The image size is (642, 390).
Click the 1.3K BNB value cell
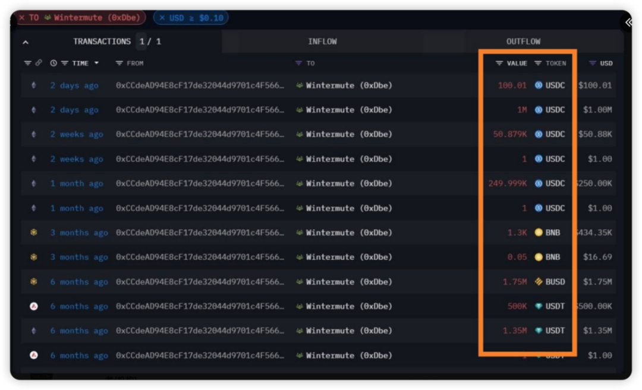[517, 233]
